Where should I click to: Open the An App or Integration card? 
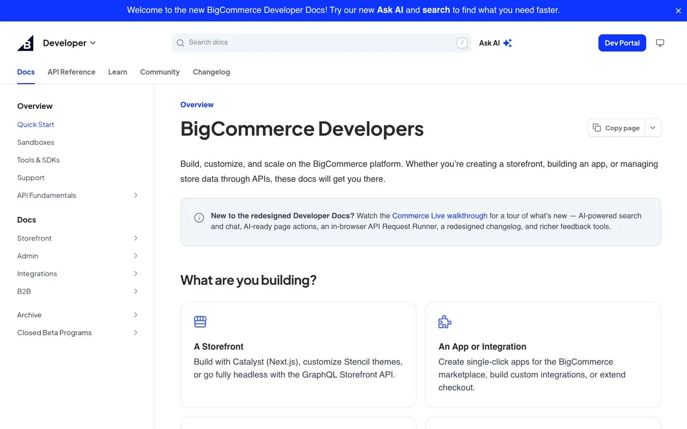543,355
